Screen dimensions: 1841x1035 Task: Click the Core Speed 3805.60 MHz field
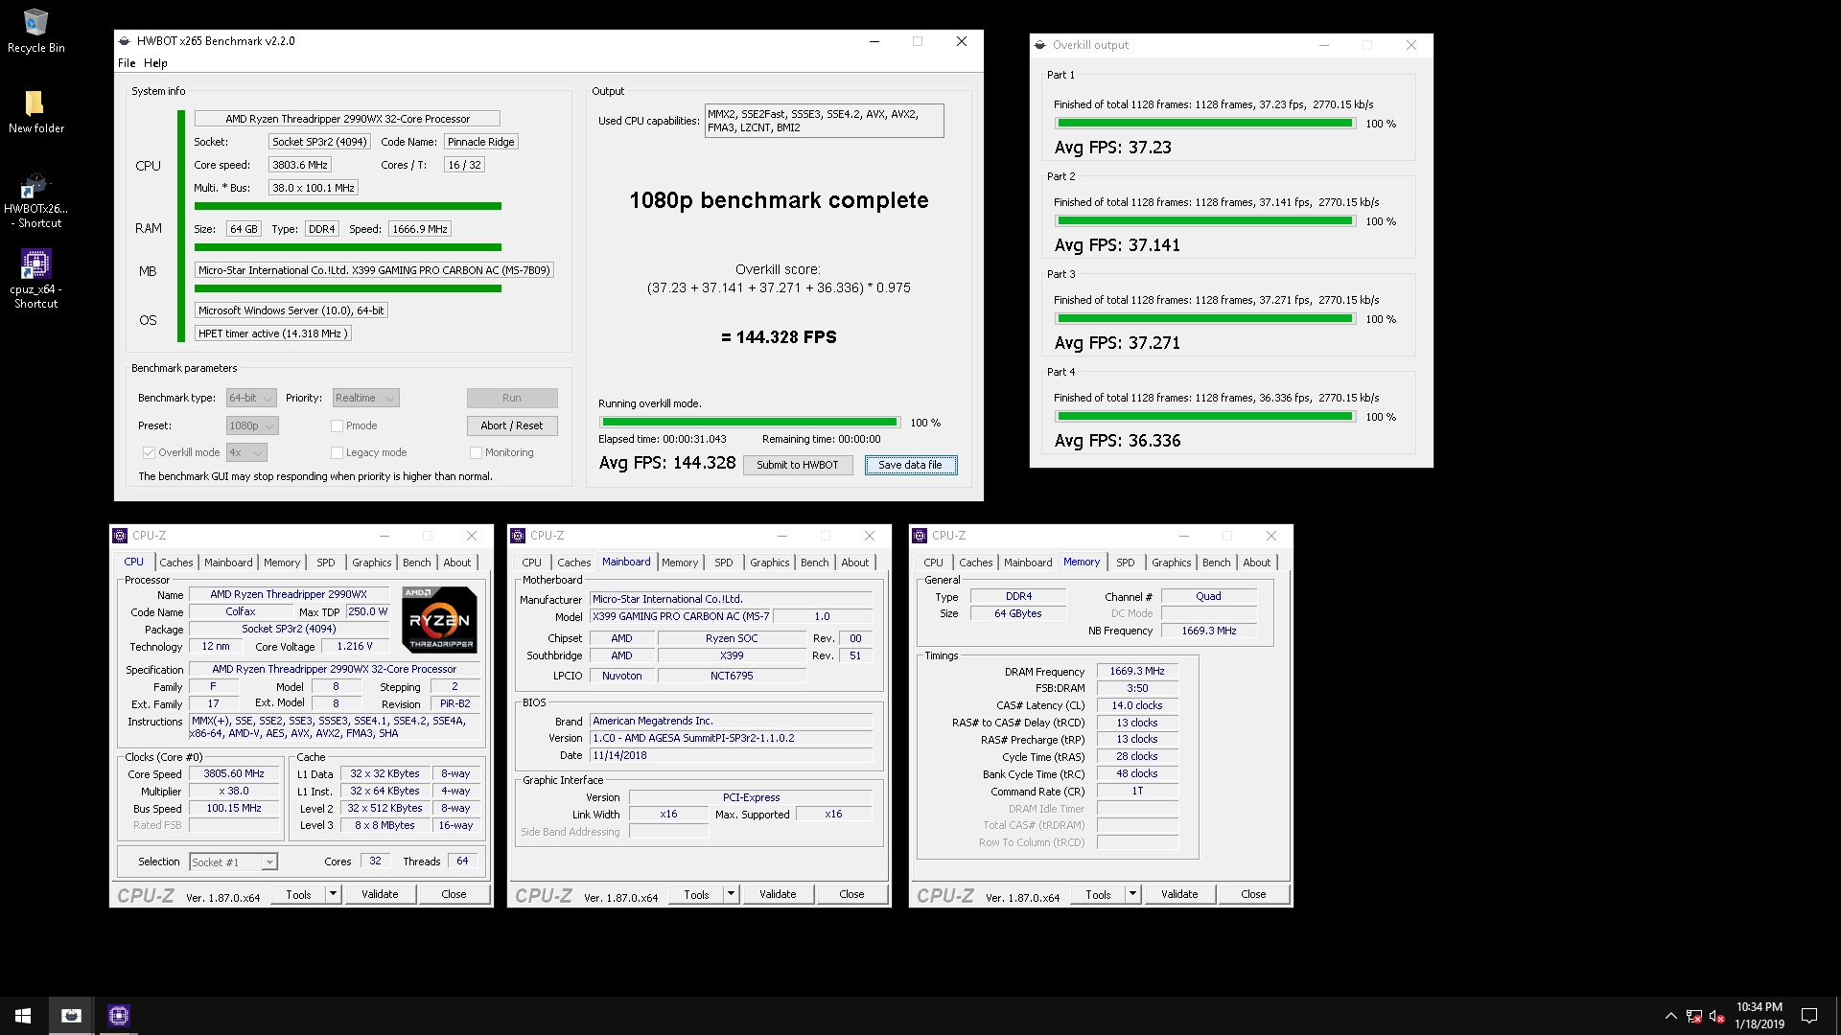coord(234,773)
